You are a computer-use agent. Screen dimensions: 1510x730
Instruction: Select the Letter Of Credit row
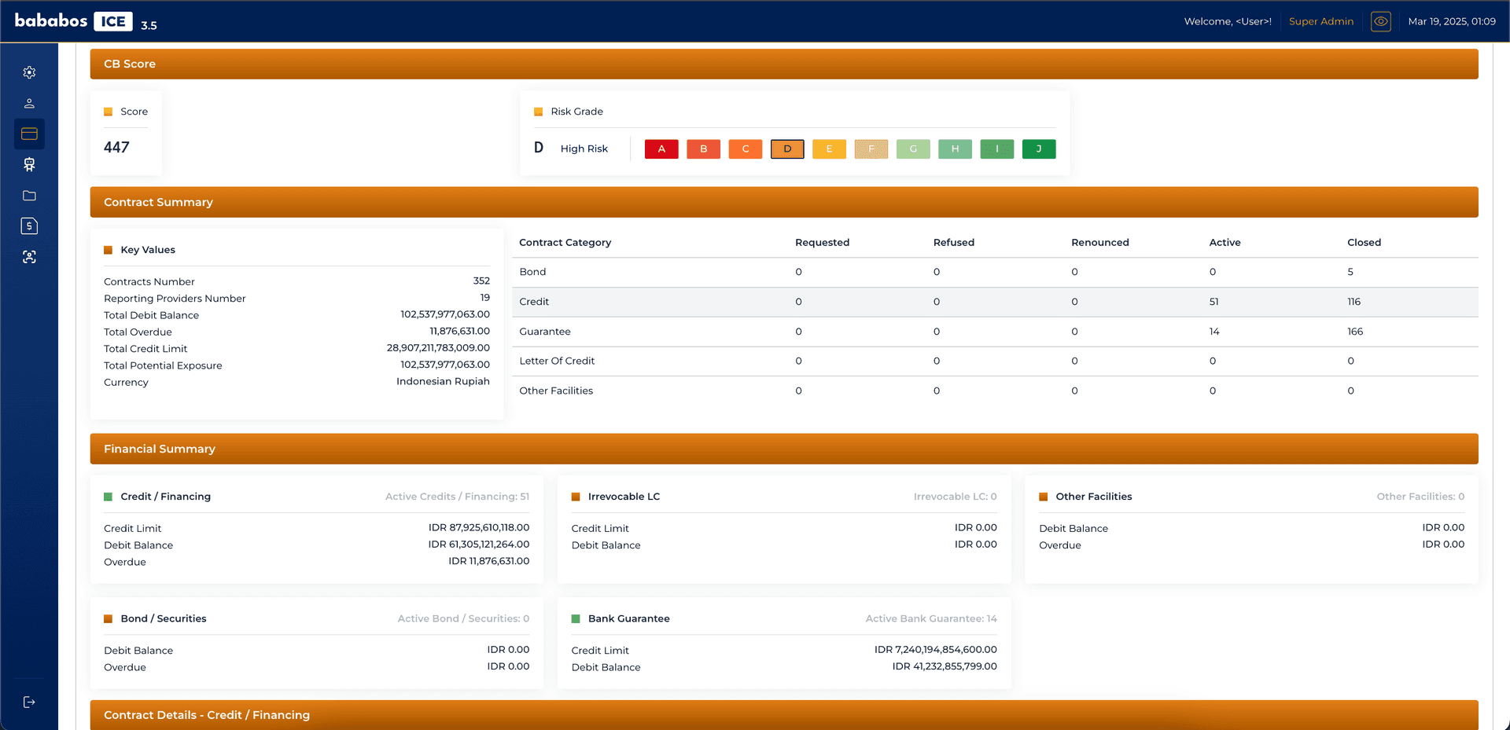(995, 361)
